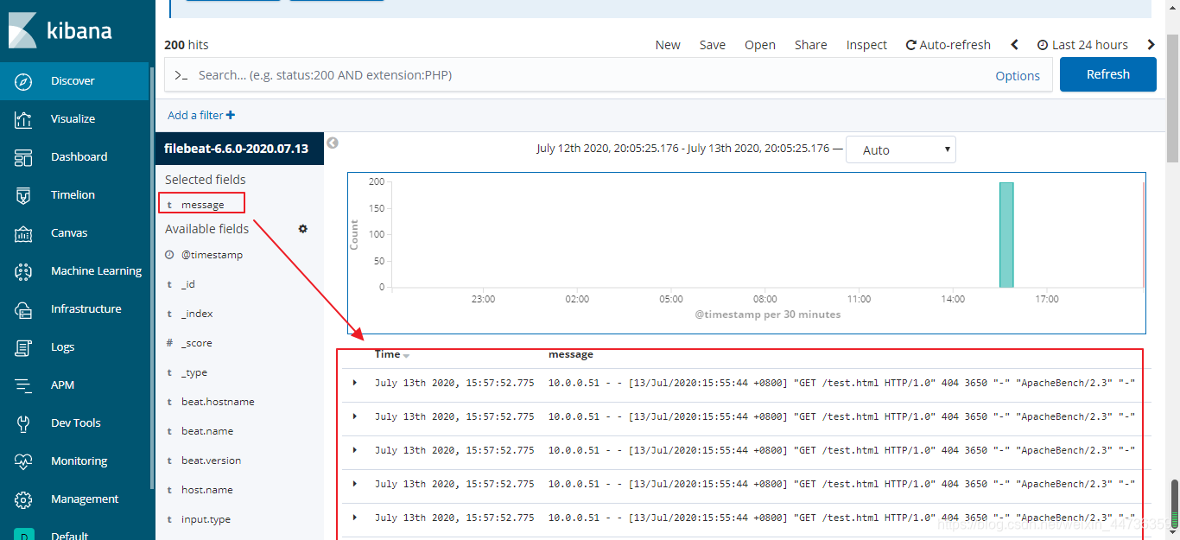Screen dimensions: 1180x540
Task: Click the _score number type icon
Action: tap(169, 343)
